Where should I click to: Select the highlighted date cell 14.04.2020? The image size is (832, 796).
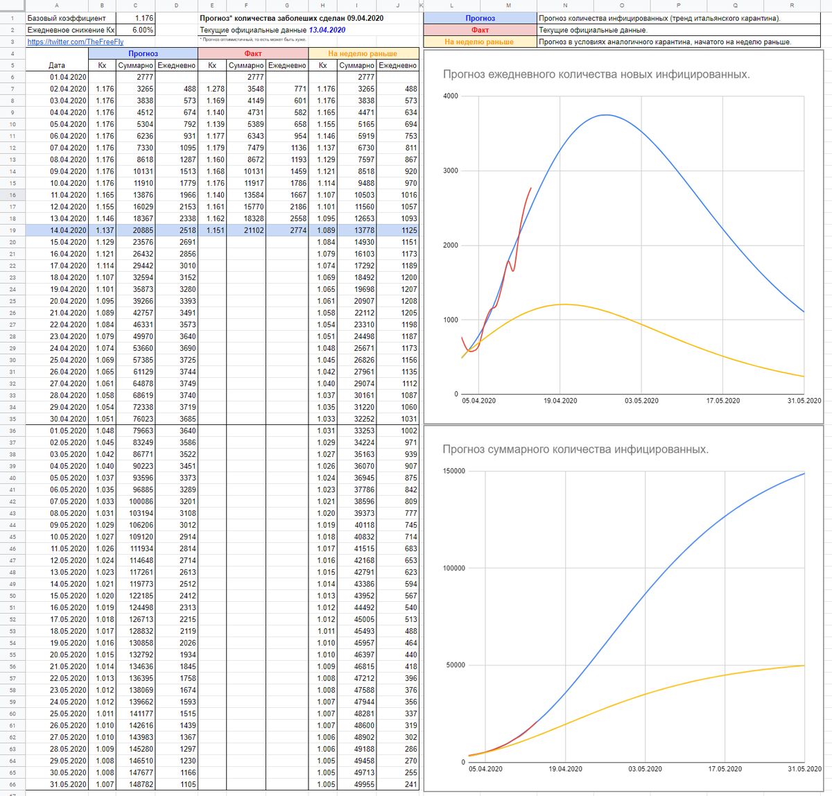click(57, 230)
